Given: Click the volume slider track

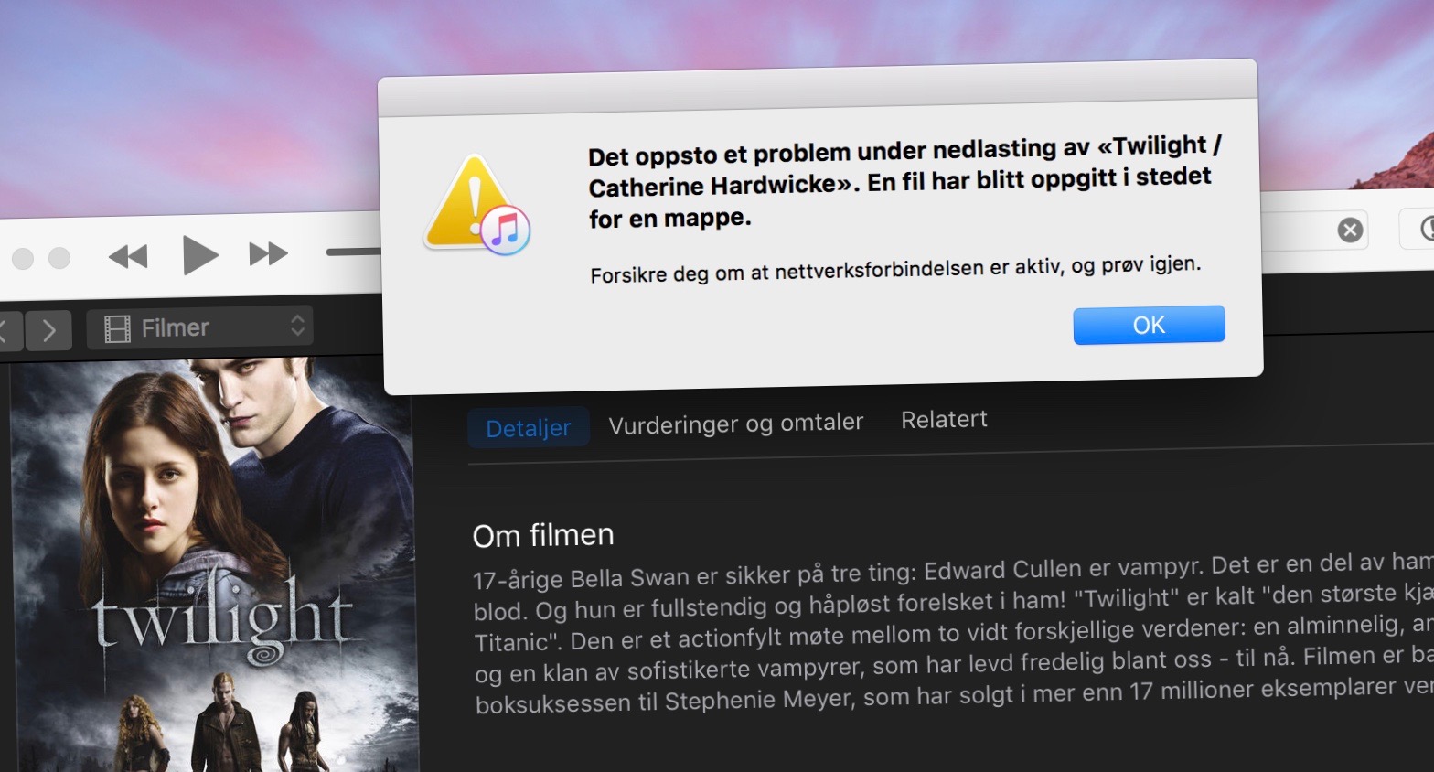Looking at the screenshot, I should pos(354,252).
